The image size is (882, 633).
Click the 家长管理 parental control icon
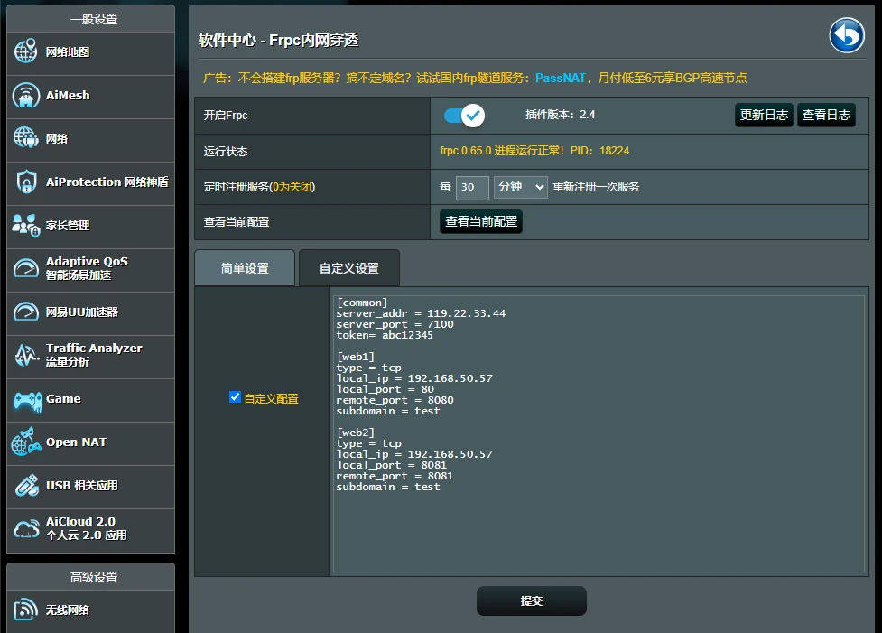[26, 225]
